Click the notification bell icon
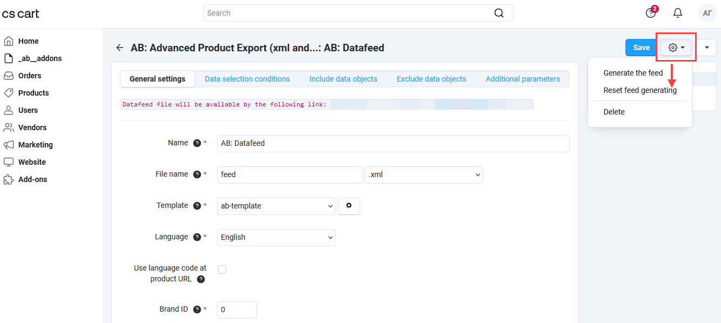Image resolution: width=721 pixels, height=323 pixels. pyautogui.click(x=677, y=12)
